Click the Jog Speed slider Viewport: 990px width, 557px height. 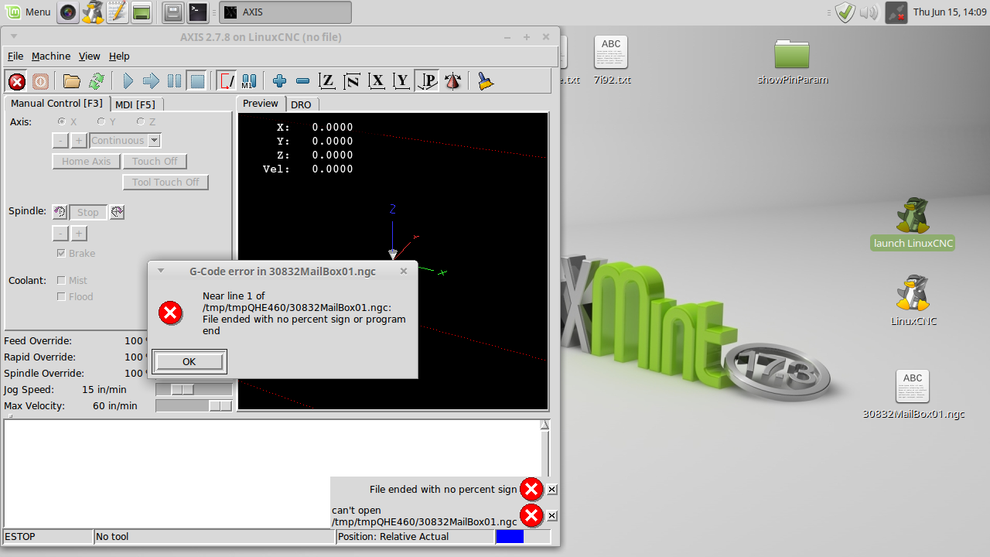(194, 389)
